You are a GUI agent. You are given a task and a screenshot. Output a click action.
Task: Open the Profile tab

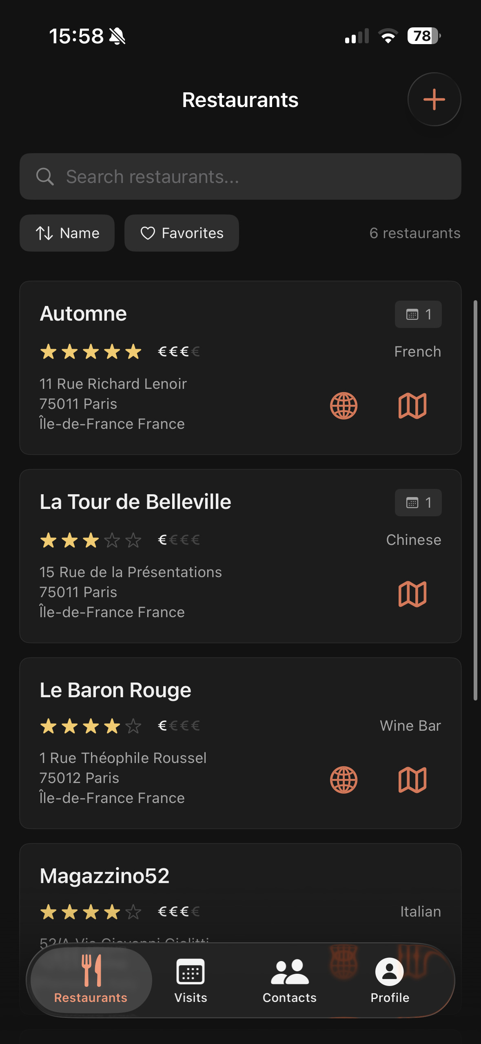[390, 980]
